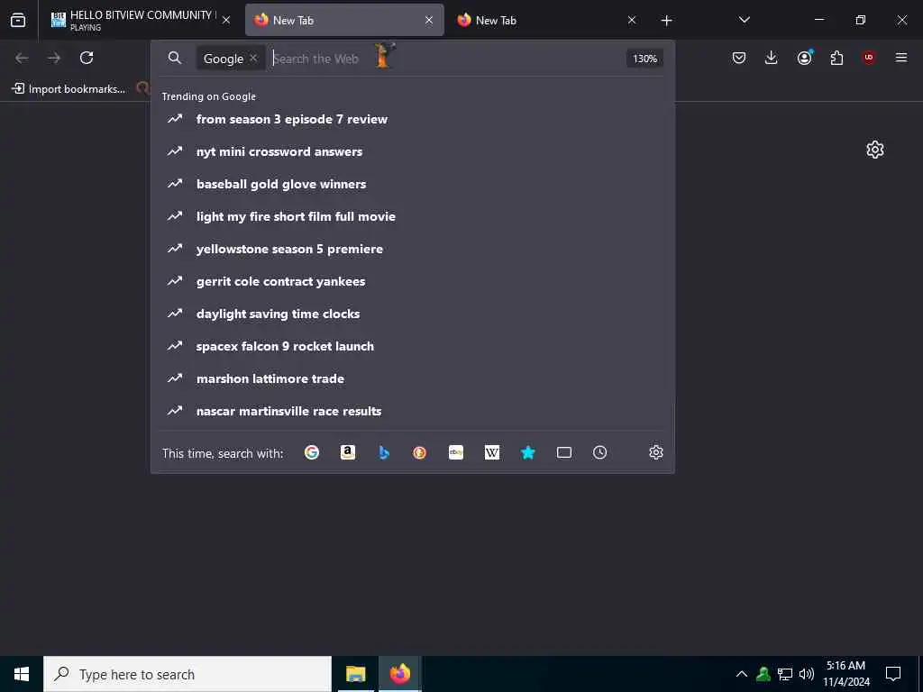Search this time with Amazon
Image resolution: width=923 pixels, height=692 pixels.
pyautogui.click(x=348, y=452)
